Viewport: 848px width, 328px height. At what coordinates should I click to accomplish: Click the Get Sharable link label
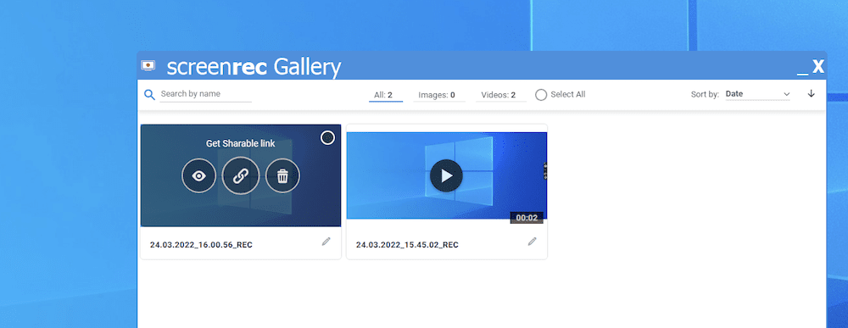241,144
